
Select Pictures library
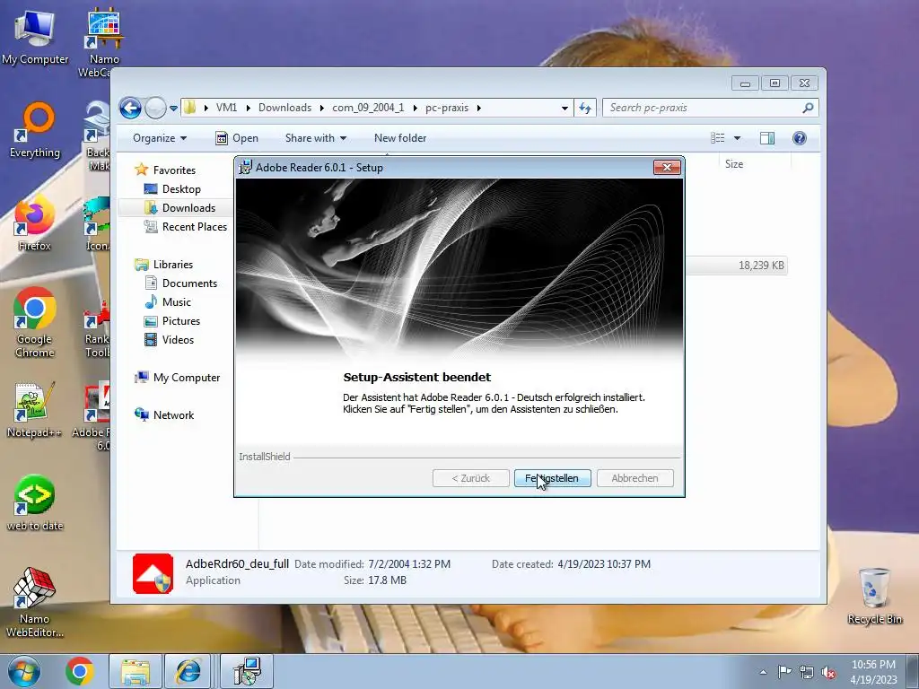[x=180, y=321]
